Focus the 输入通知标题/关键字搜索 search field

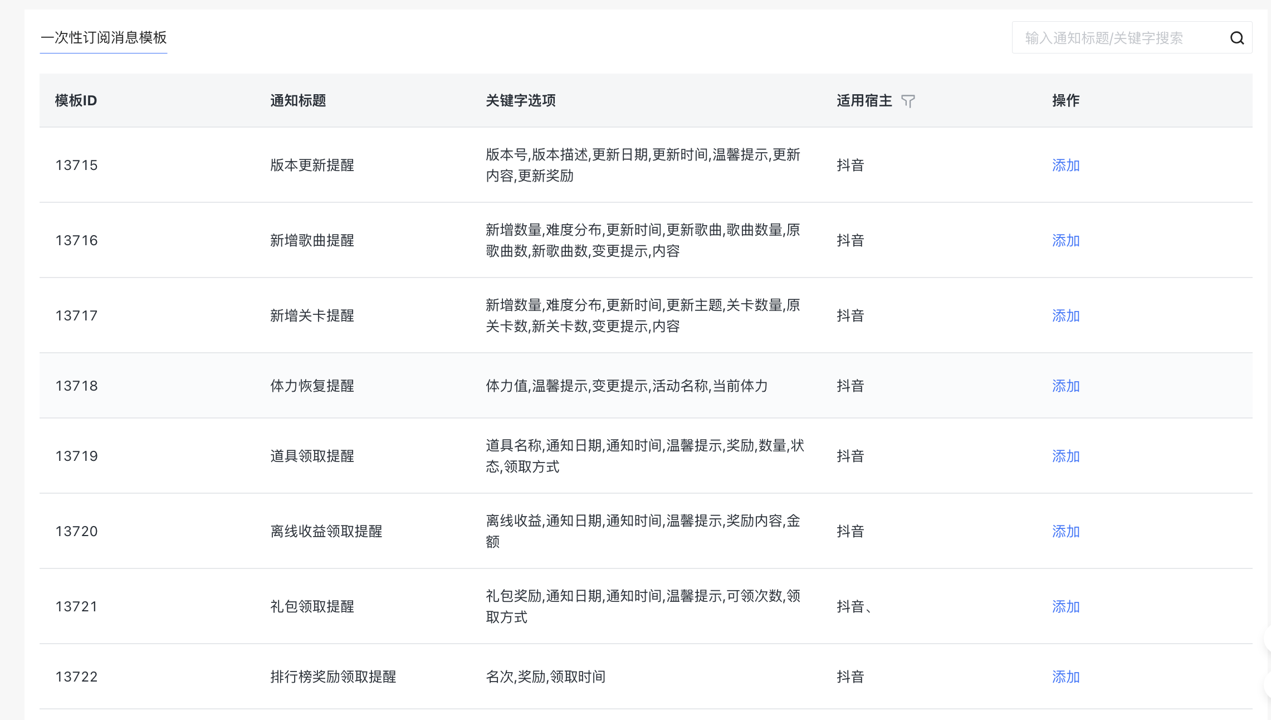point(1132,37)
